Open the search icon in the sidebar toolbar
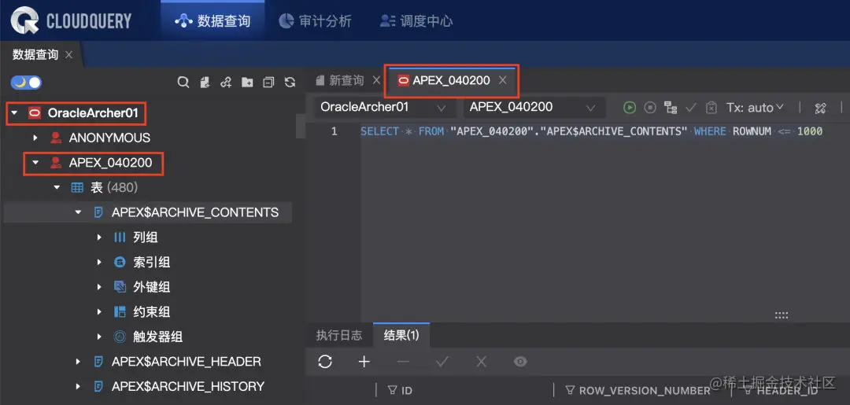The width and height of the screenshot is (850, 405). [183, 83]
